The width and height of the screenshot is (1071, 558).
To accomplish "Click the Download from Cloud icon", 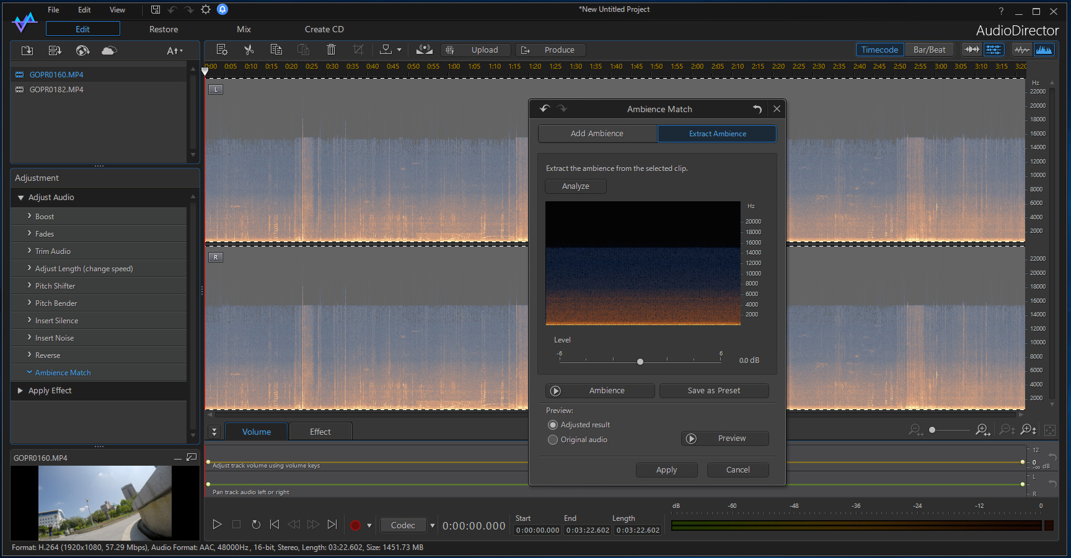I will pos(108,51).
